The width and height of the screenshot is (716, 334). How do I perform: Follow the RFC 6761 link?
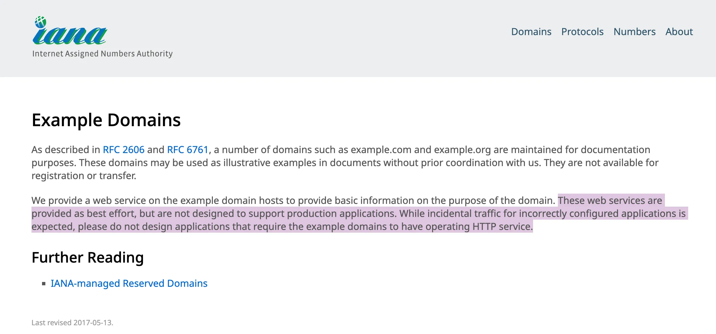click(x=187, y=149)
